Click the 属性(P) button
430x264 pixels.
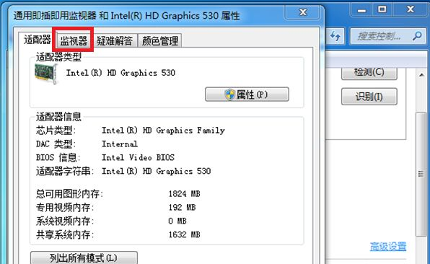tap(247, 94)
